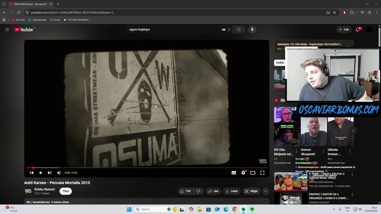Open the player settings gear

[x=243, y=173]
